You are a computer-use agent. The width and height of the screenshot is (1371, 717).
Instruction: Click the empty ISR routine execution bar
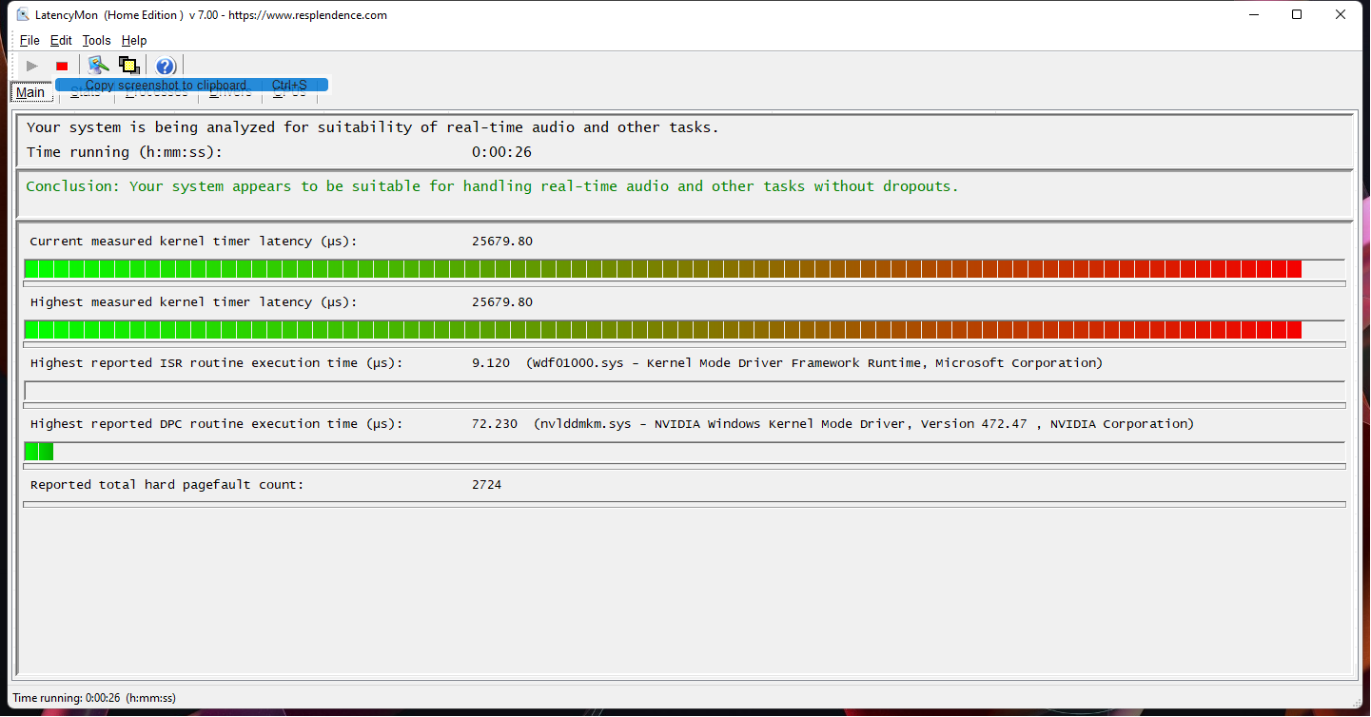[683, 391]
